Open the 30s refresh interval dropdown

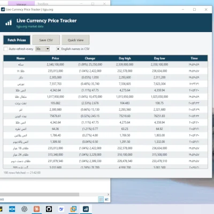[x=42, y=49]
